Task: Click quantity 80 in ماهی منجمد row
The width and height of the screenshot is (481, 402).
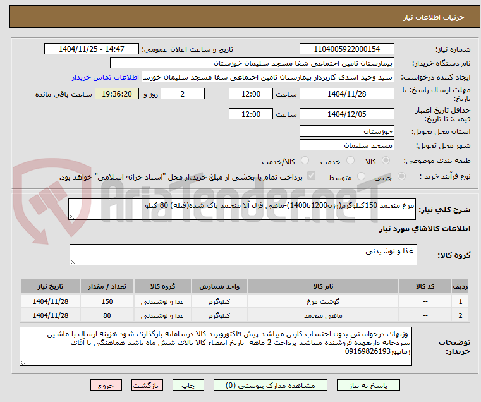Action: click(x=107, y=315)
